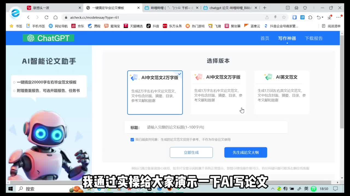Image resolution: width=350 pixels, height=196 pixels.
Task: Expand the undo history dropdown arrow
Action: pyautogui.click(x=322, y=17)
